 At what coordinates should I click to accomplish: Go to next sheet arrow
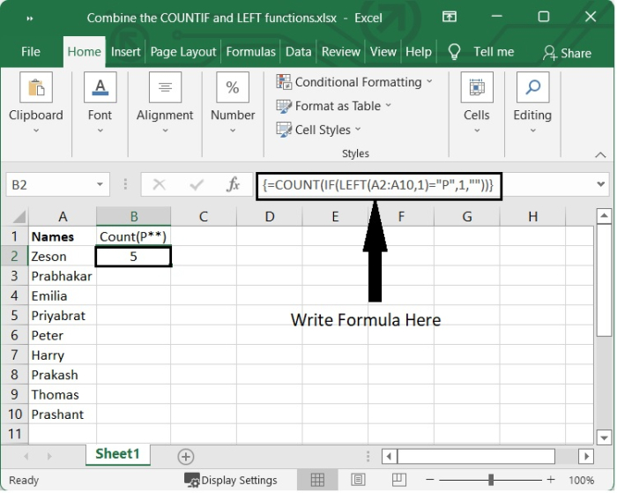(x=49, y=457)
